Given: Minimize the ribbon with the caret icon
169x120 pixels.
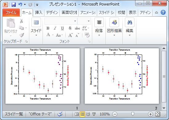Looking at the screenshot, I should (156, 13).
